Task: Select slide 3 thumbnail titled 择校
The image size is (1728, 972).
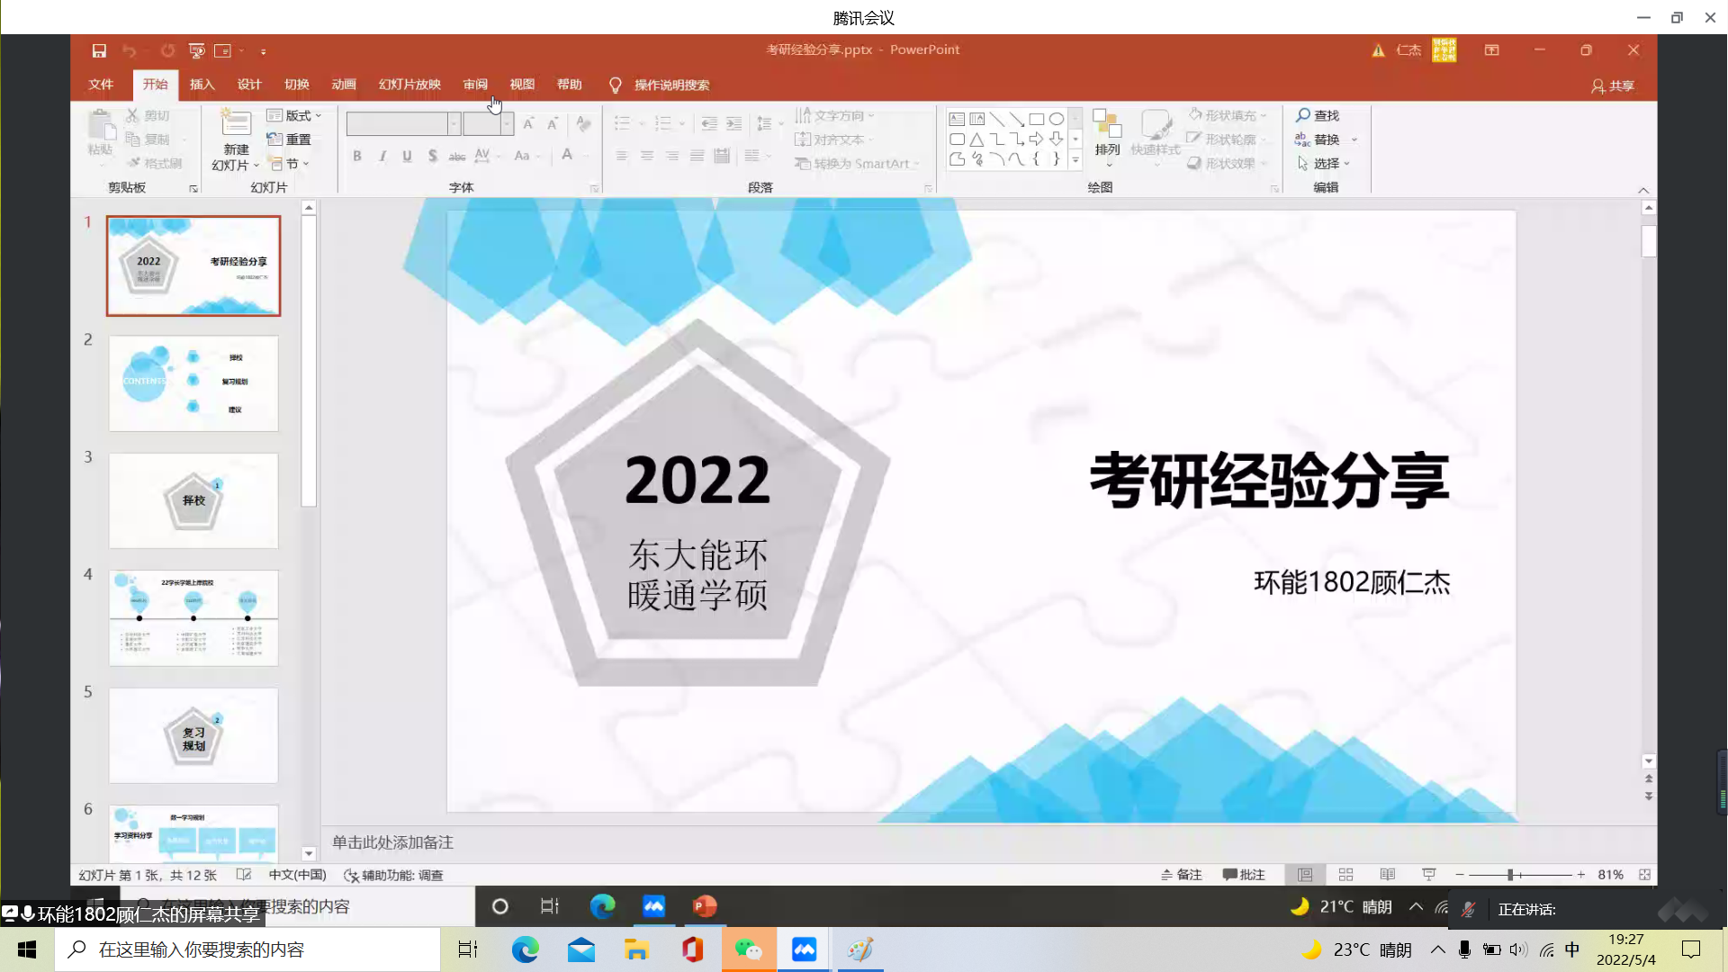Action: [193, 500]
